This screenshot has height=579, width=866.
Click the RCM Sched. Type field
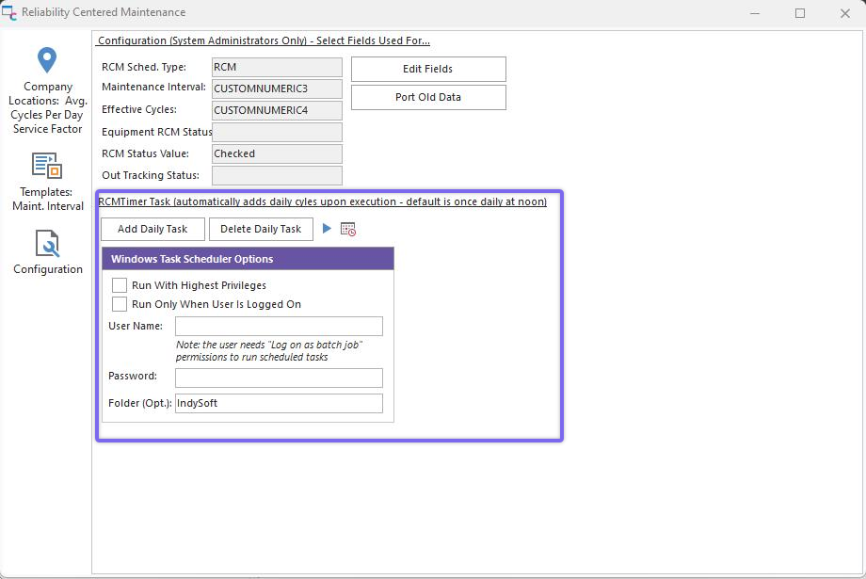click(277, 67)
